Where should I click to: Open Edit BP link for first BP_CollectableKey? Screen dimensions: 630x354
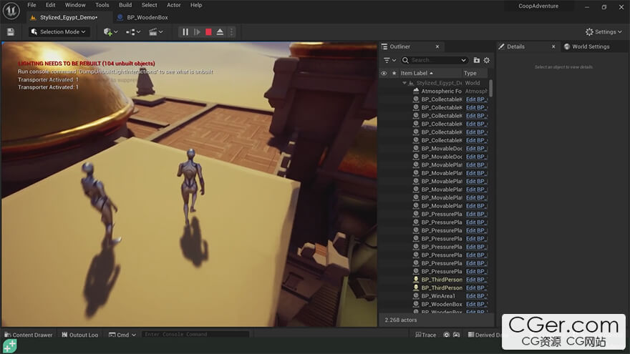pyautogui.click(x=477, y=99)
